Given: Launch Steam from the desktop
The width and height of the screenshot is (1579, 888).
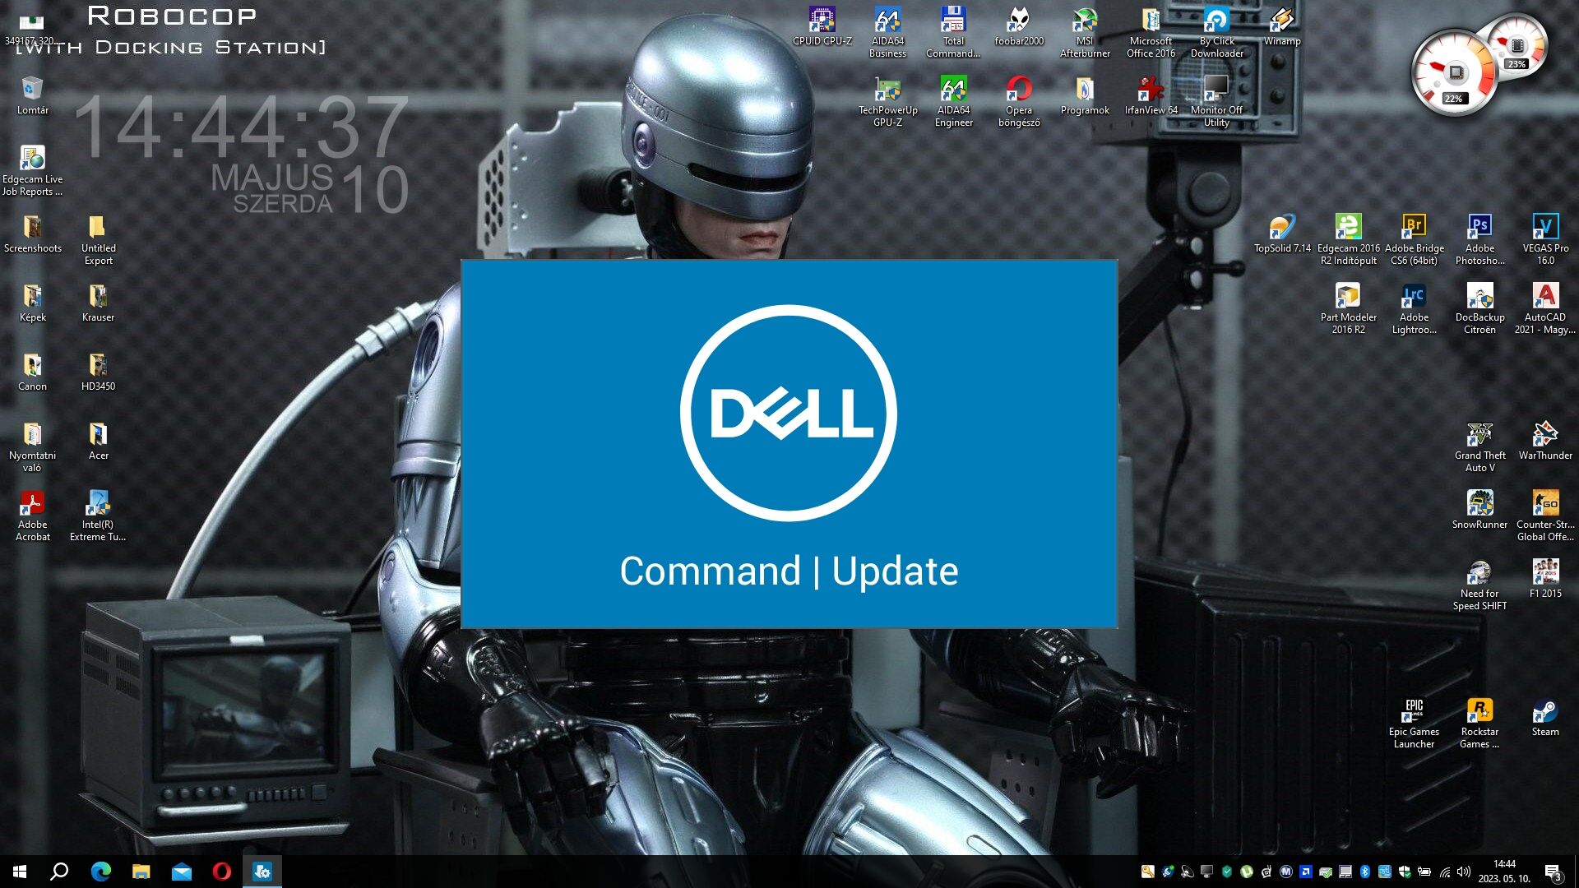Looking at the screenshot, I should (x=1545, y=717).
